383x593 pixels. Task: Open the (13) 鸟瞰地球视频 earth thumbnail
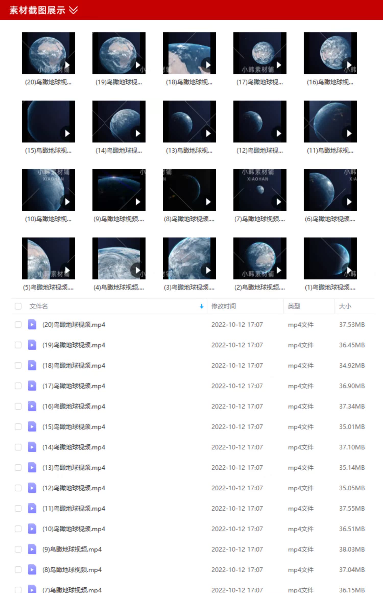coord(189,122)
